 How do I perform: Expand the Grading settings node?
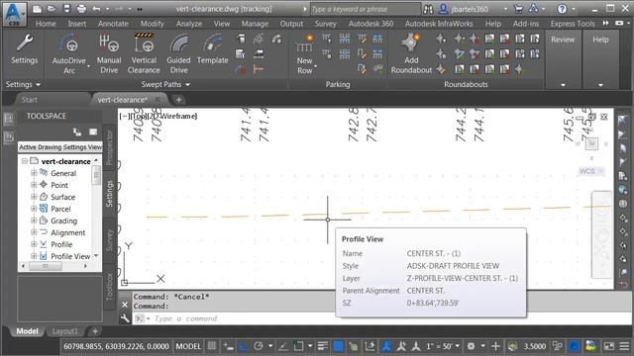coord(34,221)
